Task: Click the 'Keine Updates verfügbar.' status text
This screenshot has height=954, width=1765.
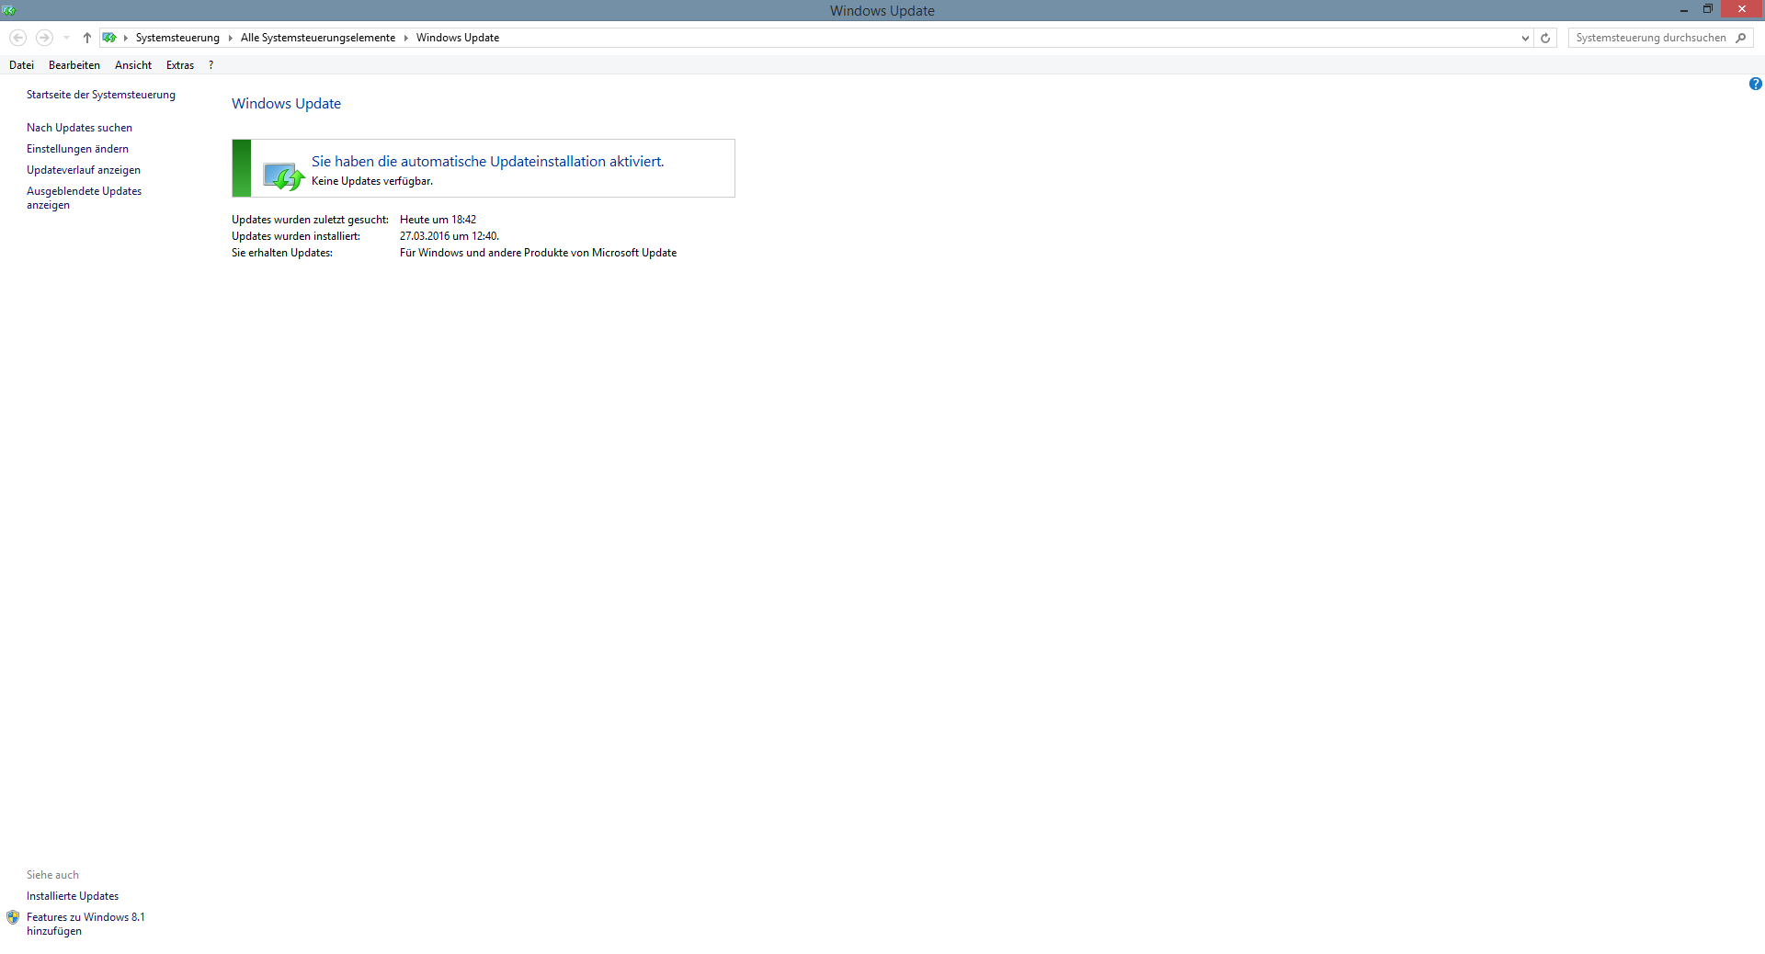Action: coord(372,181)
